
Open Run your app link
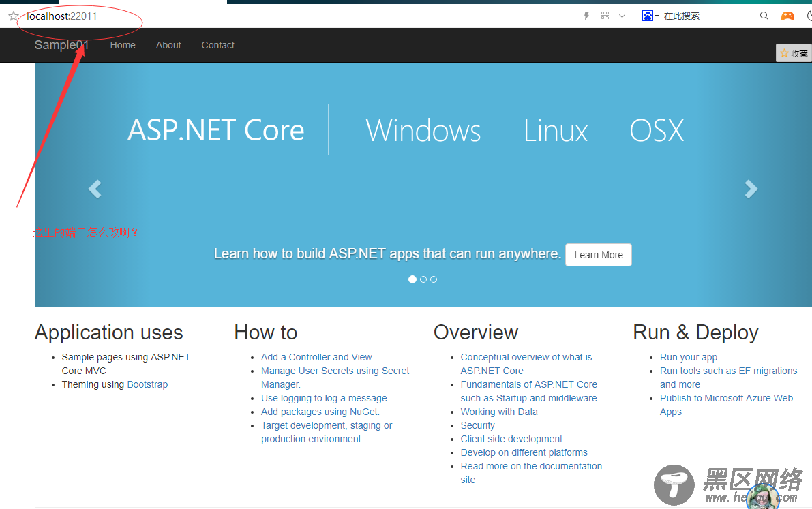coord(689,357)
